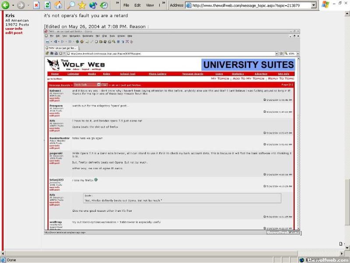Click the Back navigation button
Viewport: 350px width, 263px height.
pyautogui.click(x=6, y=5)
